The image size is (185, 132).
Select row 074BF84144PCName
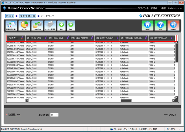pos(91,52)
